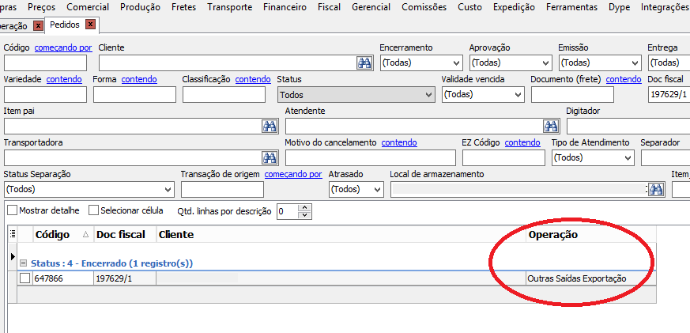Click the Forma input field

click(x=134, y=95)
